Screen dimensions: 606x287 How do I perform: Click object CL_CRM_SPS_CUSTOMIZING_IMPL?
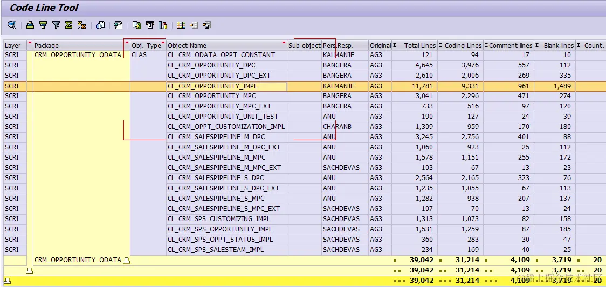226,219
